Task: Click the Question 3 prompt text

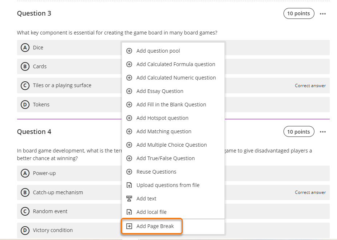Action: click(117, 33)
